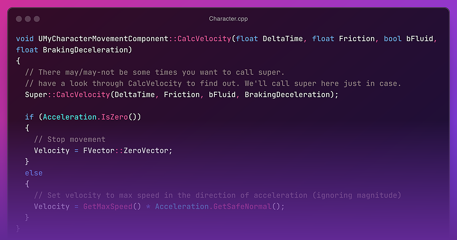Click the ZeroVector identifier
The image size is (457, 240).
(146, 150)
